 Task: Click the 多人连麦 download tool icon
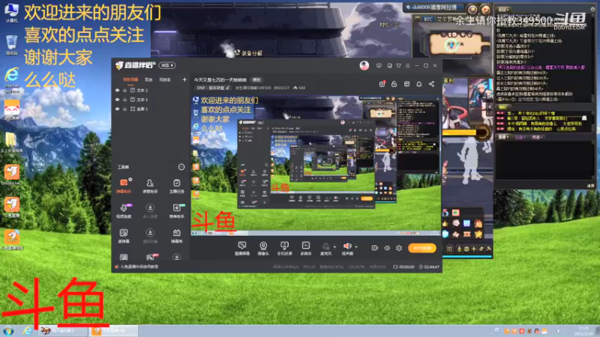pos(150,211)
